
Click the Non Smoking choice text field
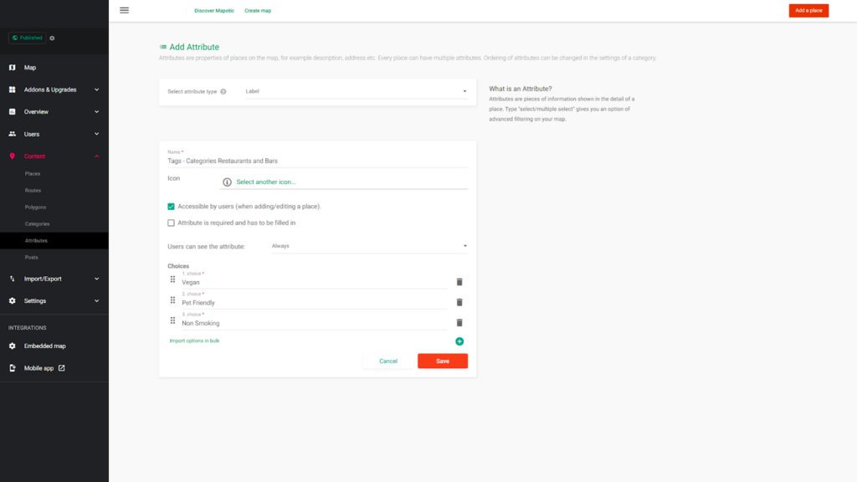pyautogui.click(x=315, y=324)
